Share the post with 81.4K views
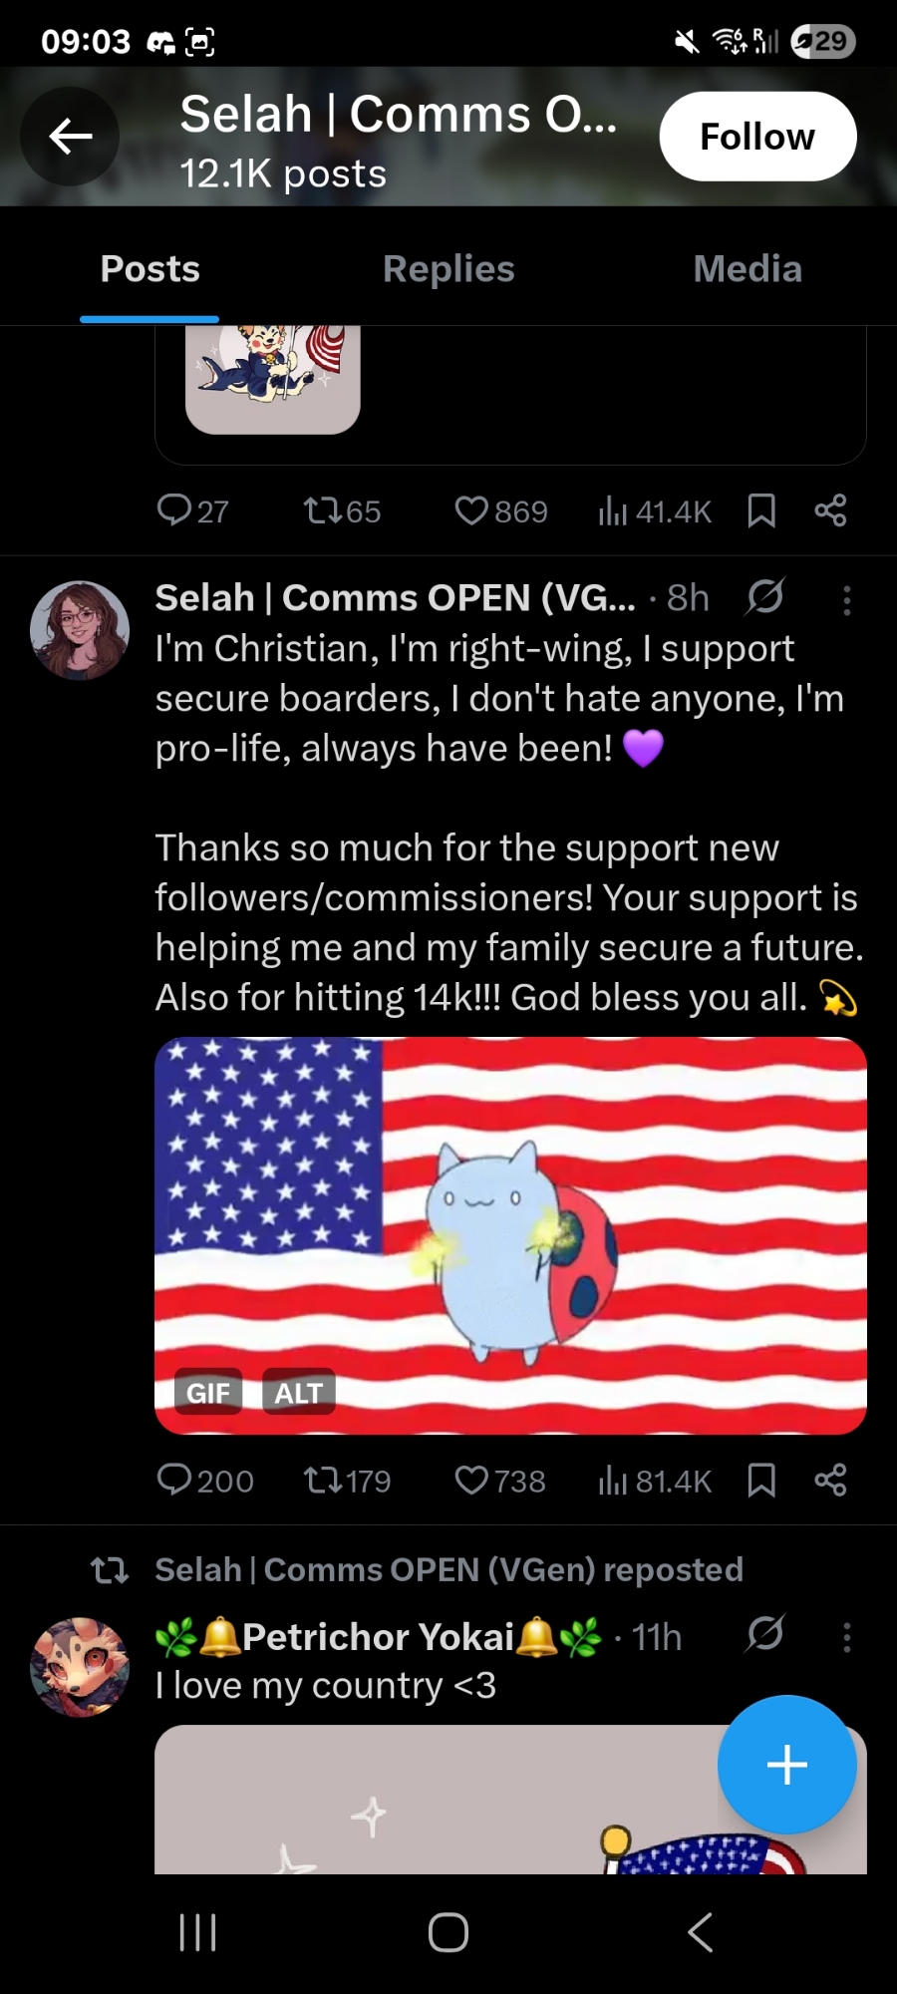 tap(830, 1481)
